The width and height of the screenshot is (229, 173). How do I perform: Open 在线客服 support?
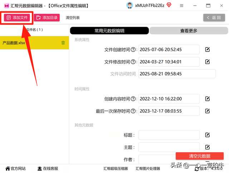click(x=48, y=168)
